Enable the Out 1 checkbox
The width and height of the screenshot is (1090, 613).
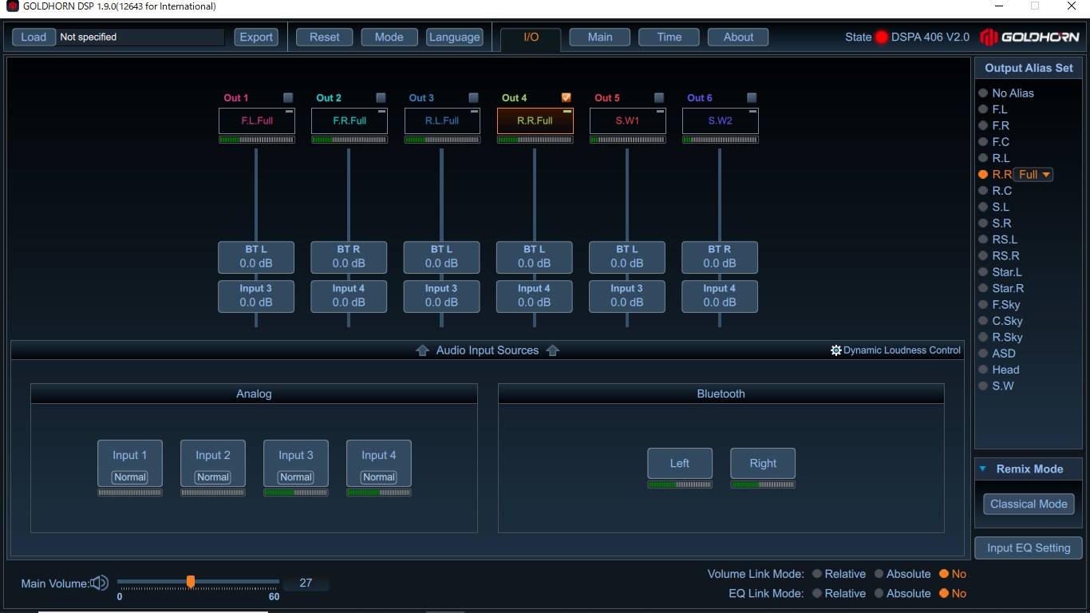point(288,97)
